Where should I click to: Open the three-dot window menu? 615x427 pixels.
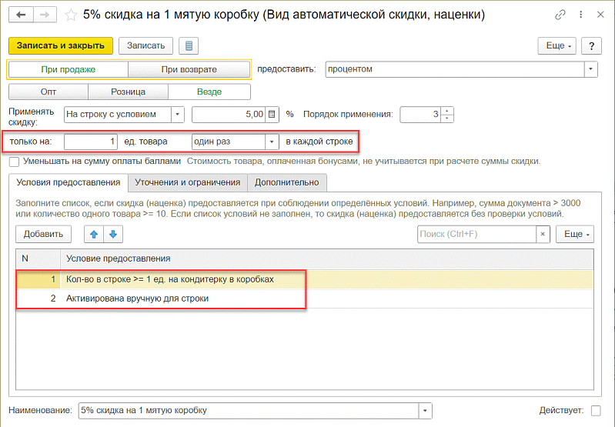[x=581, y=15]
